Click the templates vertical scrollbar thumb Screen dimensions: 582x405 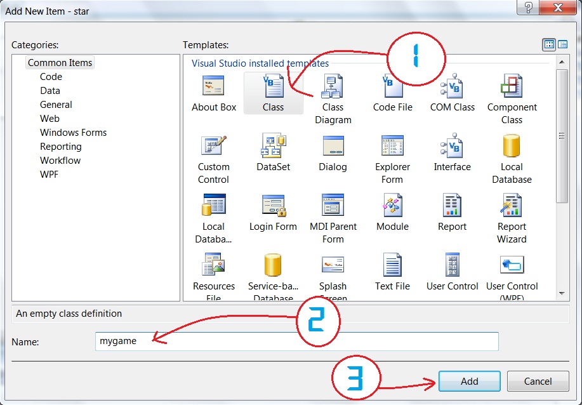click(562, 136)
